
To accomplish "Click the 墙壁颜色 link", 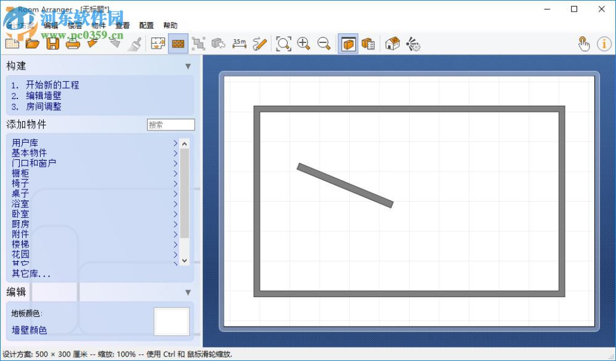I will [29, 330].
